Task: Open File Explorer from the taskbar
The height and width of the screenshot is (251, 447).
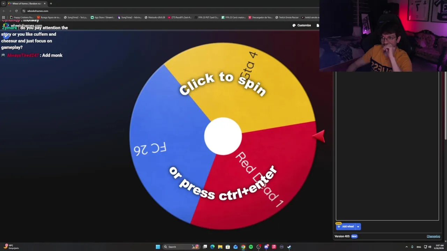Action: [x=220, y=247]
